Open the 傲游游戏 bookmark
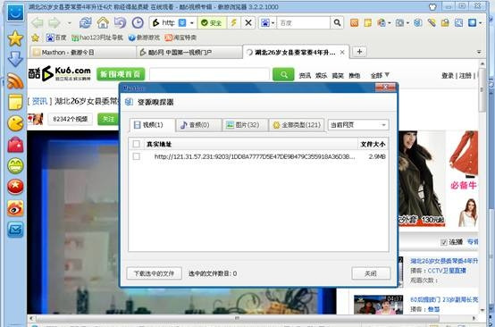 click(144, 38)
